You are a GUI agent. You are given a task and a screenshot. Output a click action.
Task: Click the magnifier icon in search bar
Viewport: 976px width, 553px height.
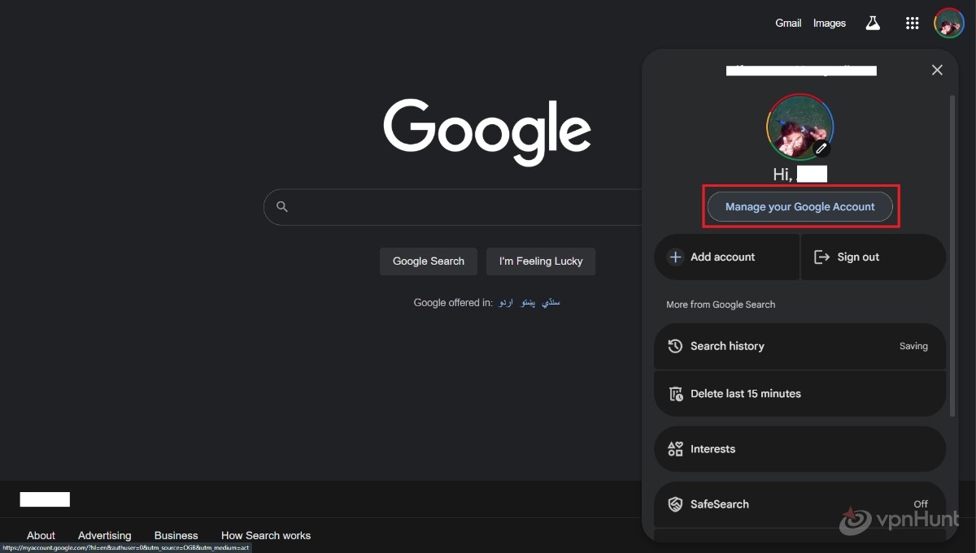coord(281,207)
